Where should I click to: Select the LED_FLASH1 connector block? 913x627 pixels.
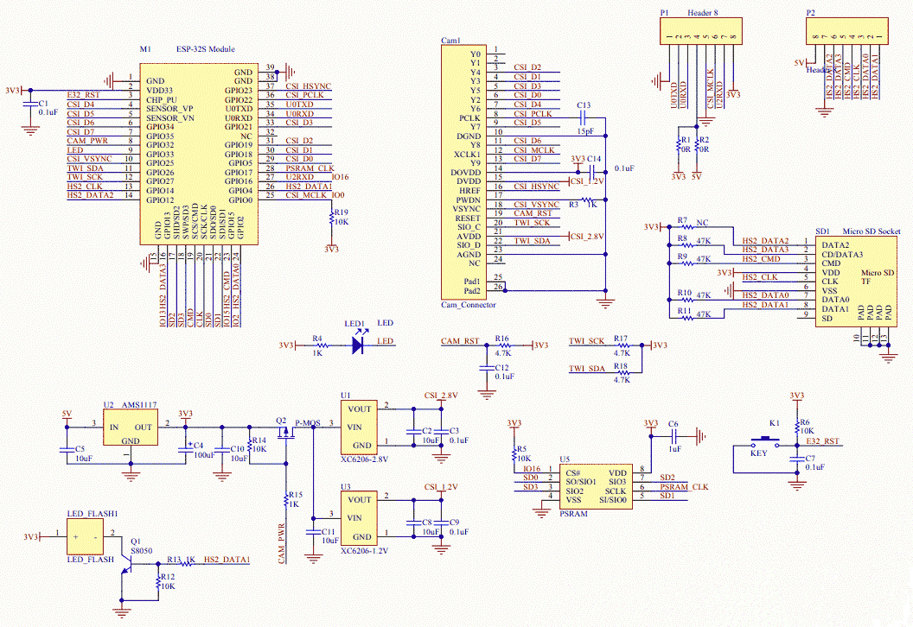coord(86,535)
